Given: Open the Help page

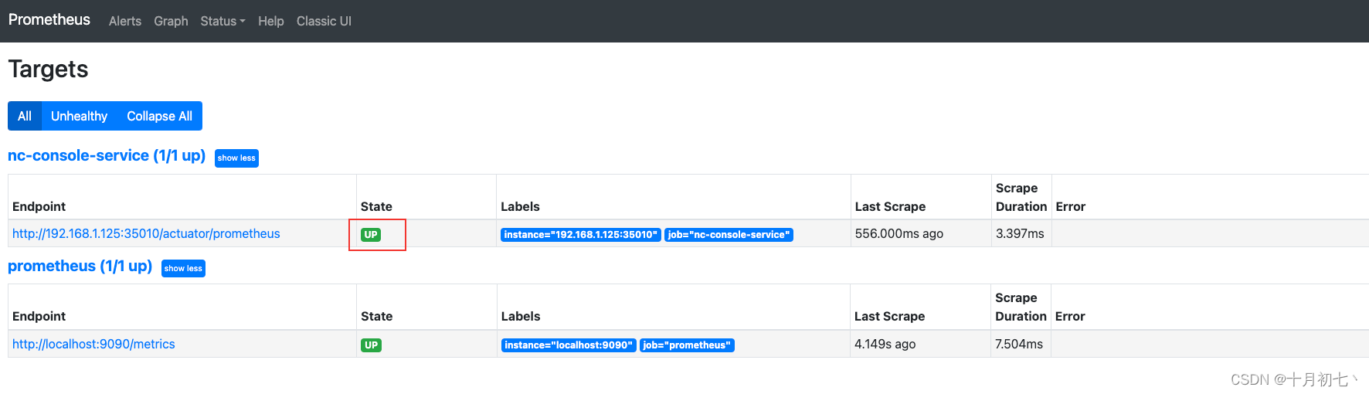Looking at the screenshot, I should pyautogui.click(x=271, y=21).
